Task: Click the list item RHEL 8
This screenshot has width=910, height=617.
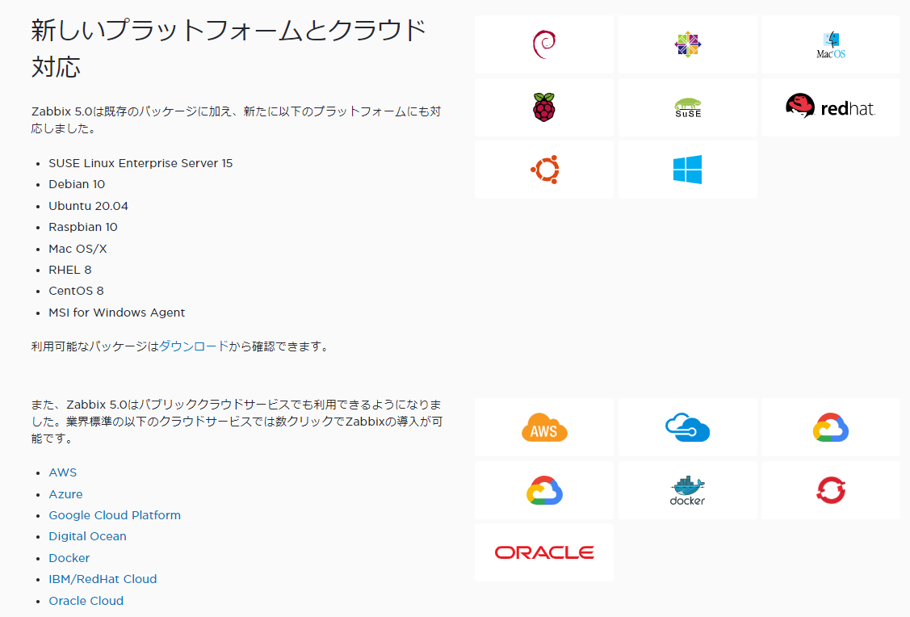Action: click(x=69, y=270)
